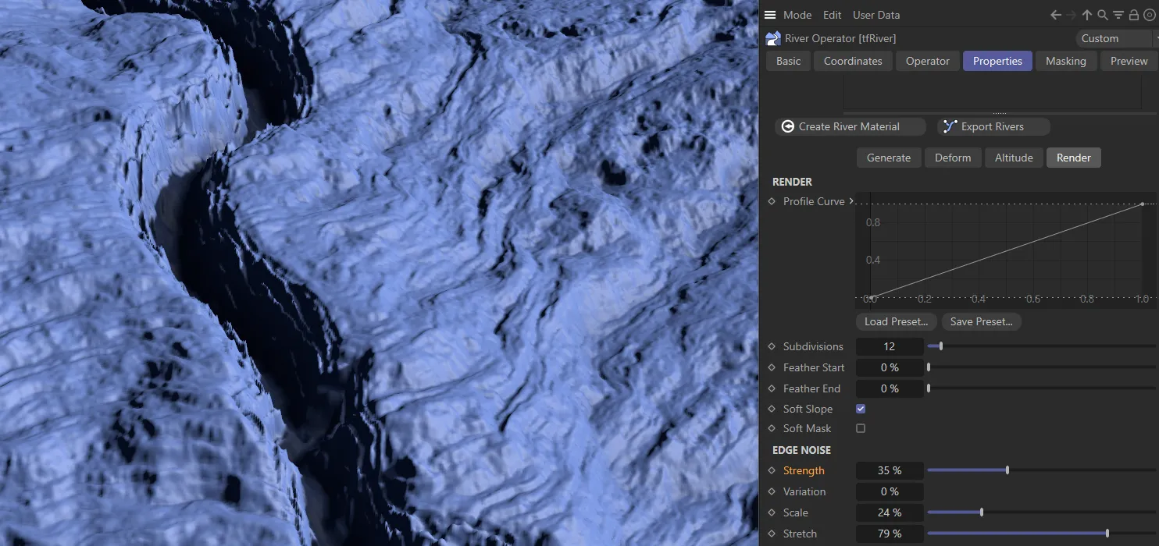Click the up arrow navigation icon
This screenshot has width=1159, height=546.
click(x=1087, y=15)
